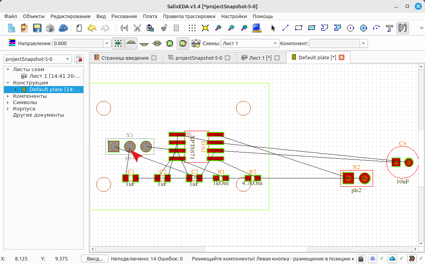Select the line drawing tool
Screen dimensions: 425x264
click(x=285, y=28)
